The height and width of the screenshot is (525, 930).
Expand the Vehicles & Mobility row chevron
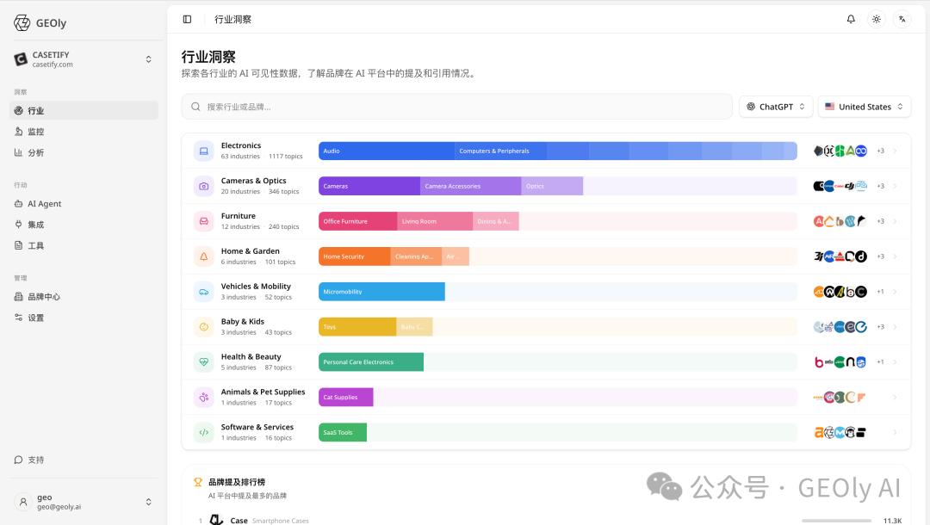(x=895, y=292)
